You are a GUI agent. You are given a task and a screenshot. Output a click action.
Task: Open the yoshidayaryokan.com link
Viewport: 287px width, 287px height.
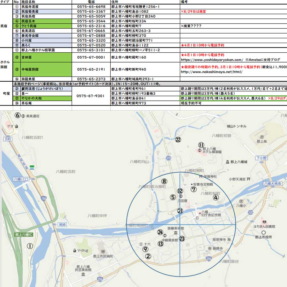(x=212, y=60)
